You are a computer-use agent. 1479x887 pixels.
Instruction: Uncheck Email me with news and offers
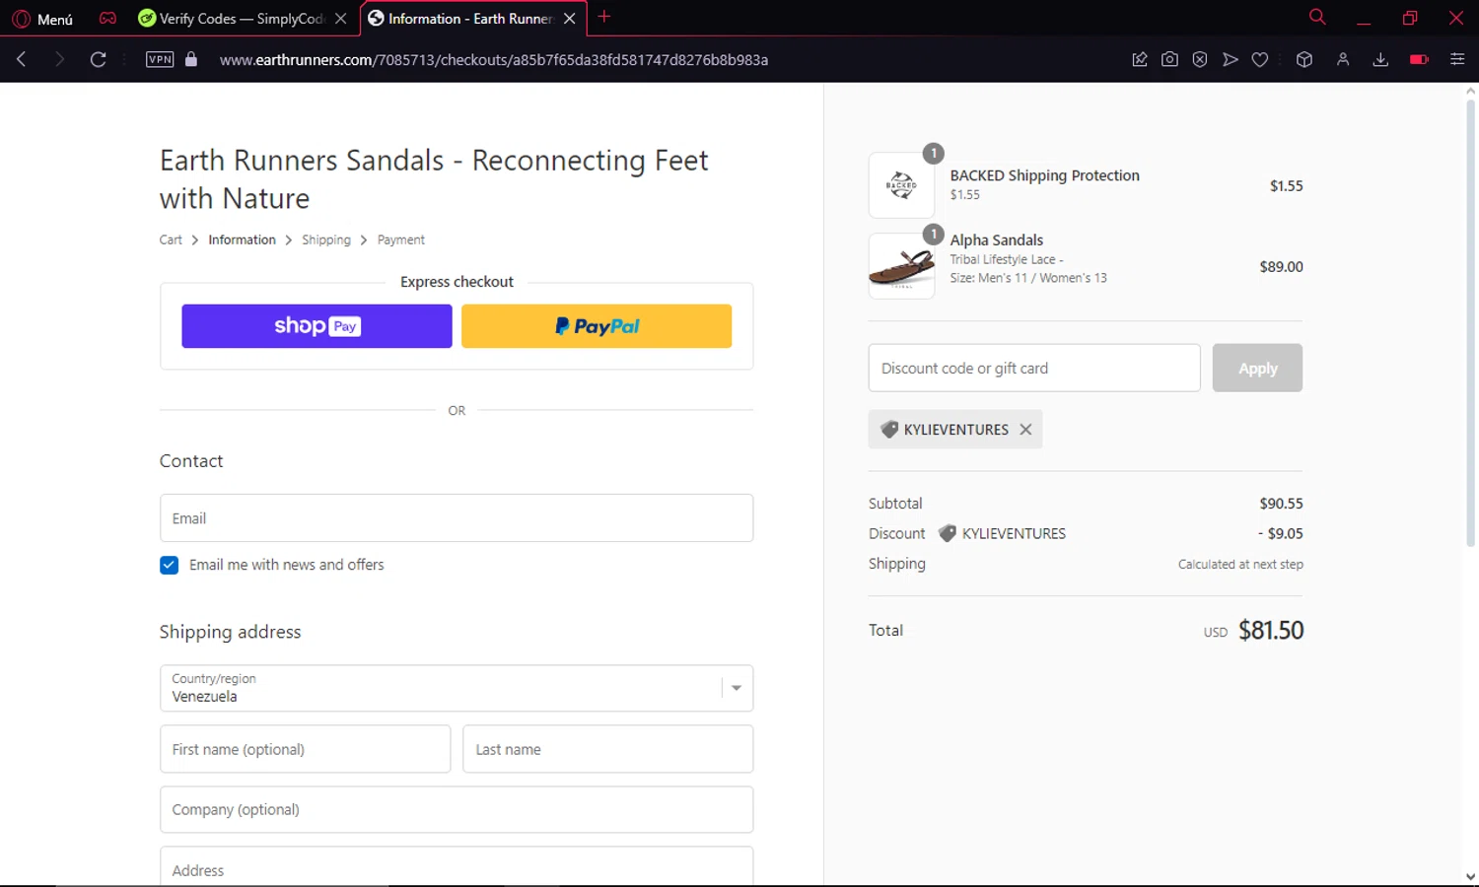click(x=170, y=566)
